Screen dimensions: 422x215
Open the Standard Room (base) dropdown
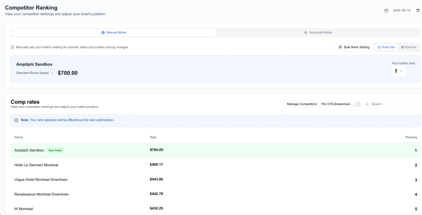coord(35,73)
